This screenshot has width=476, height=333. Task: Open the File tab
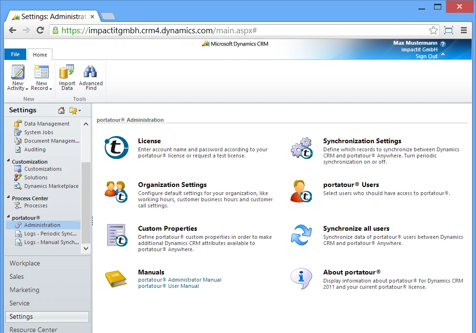click(15, 54)
